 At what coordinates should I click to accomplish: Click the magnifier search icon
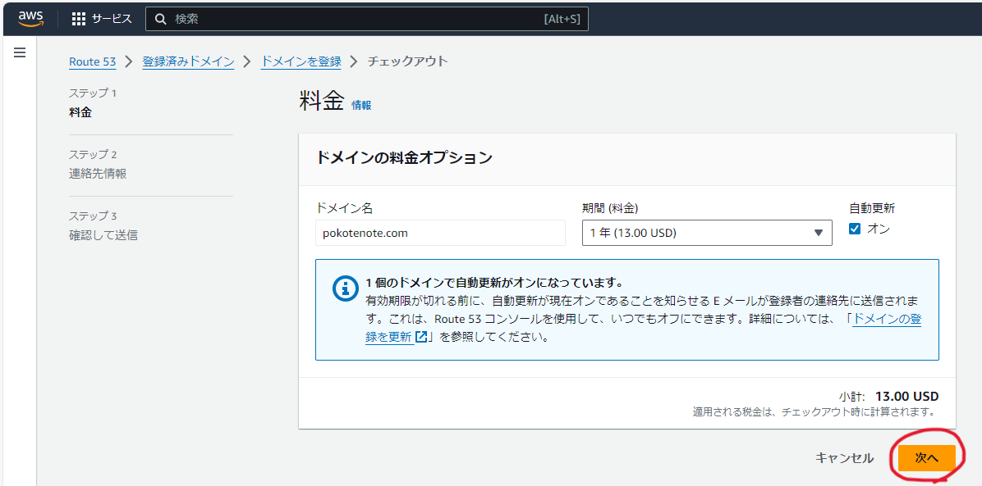[x=161, y=20]
